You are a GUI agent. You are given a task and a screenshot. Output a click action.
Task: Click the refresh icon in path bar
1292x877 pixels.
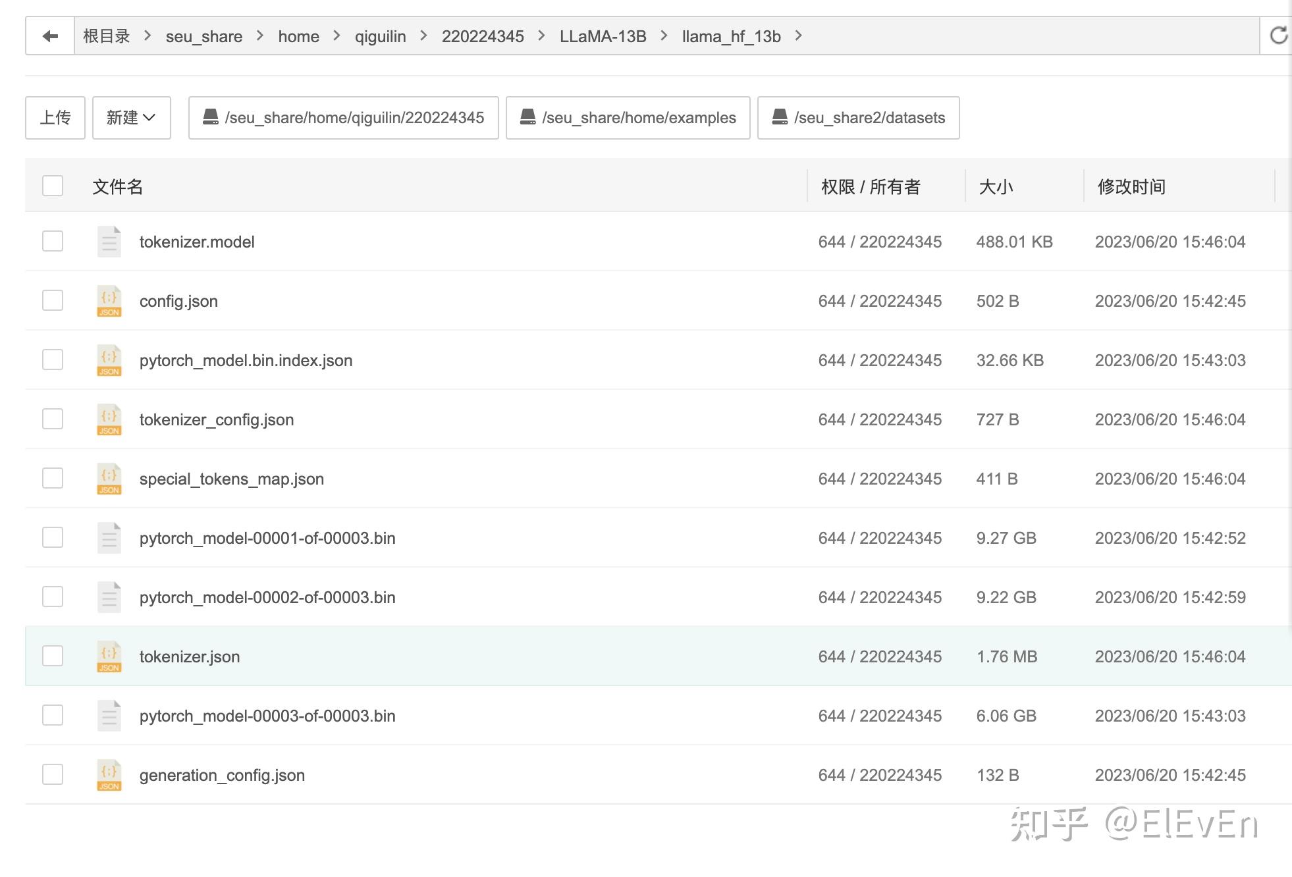pyautogui.click(x=1278, y=36)
